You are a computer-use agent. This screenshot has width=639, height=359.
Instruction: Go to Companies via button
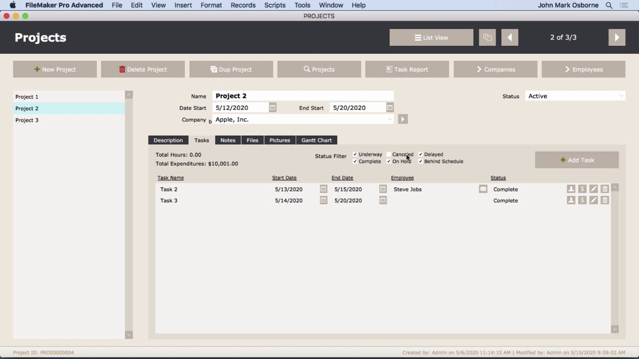click(x=495, y=69)
